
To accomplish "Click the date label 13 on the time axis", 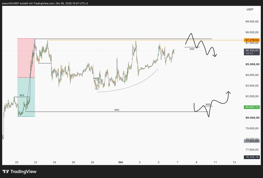I will point(234,162).
